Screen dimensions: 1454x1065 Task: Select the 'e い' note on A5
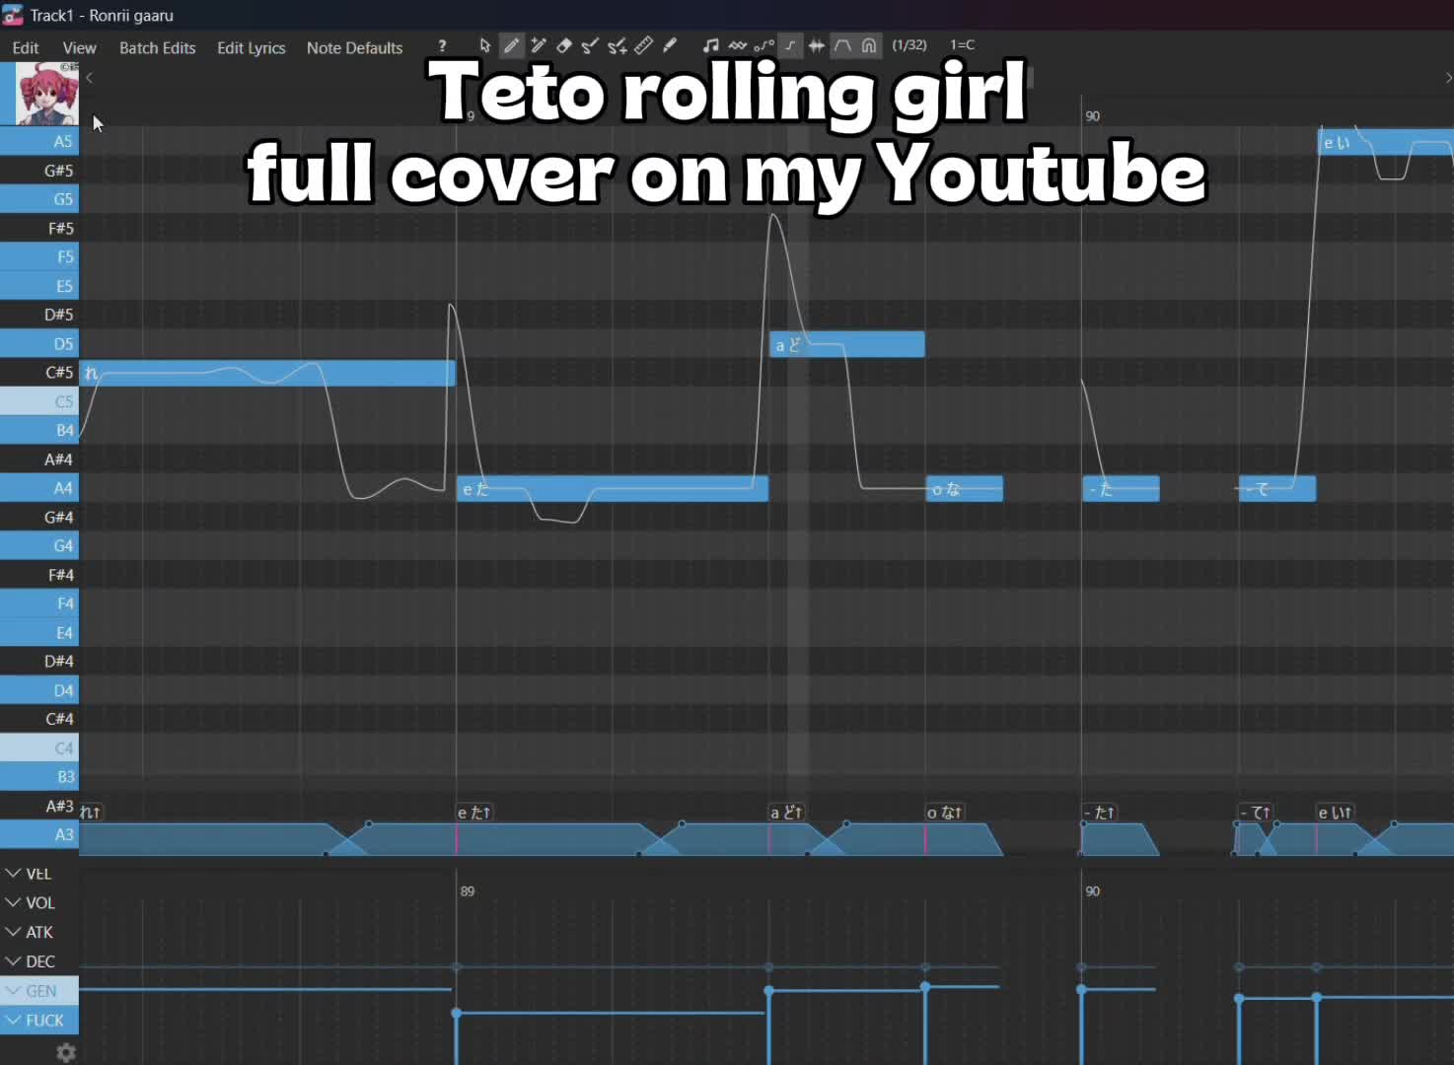1386,142
